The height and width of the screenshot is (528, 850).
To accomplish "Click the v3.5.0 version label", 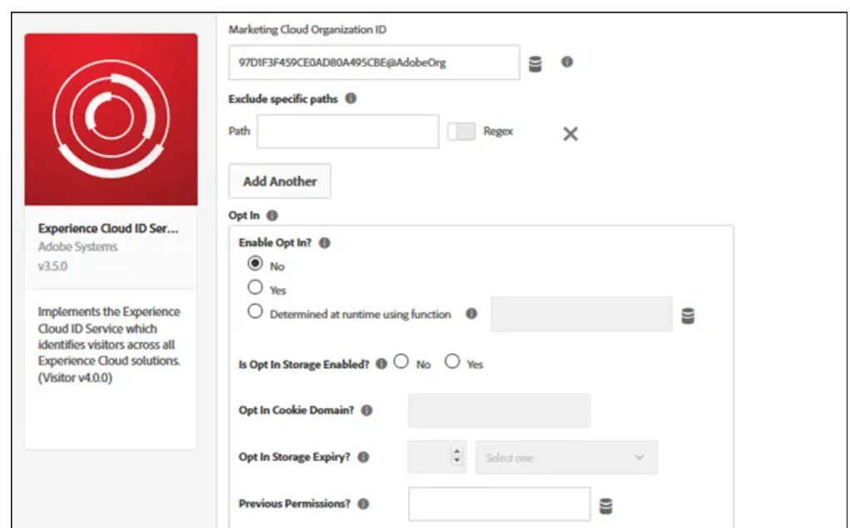I will tap(52, 266).
